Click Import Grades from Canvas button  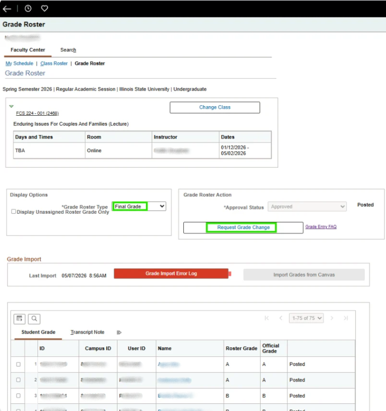point(304,275)
